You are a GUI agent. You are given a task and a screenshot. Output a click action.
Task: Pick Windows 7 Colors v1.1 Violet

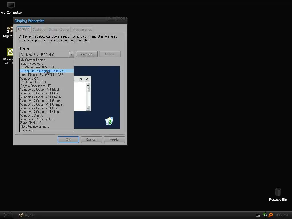[47, 112]
